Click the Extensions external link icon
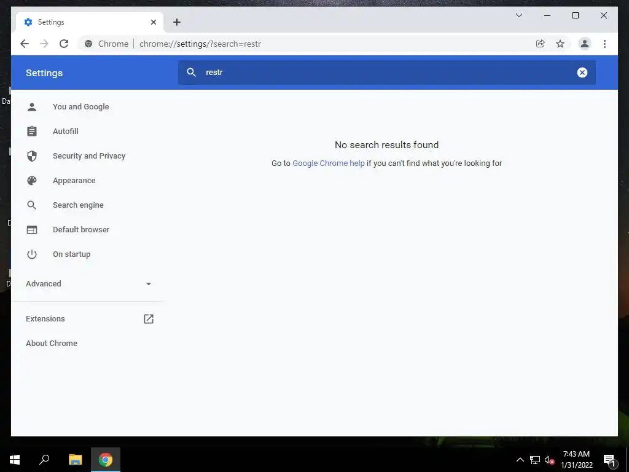Image resolution: width=629 pixels, height=472 pixels. 149,319
